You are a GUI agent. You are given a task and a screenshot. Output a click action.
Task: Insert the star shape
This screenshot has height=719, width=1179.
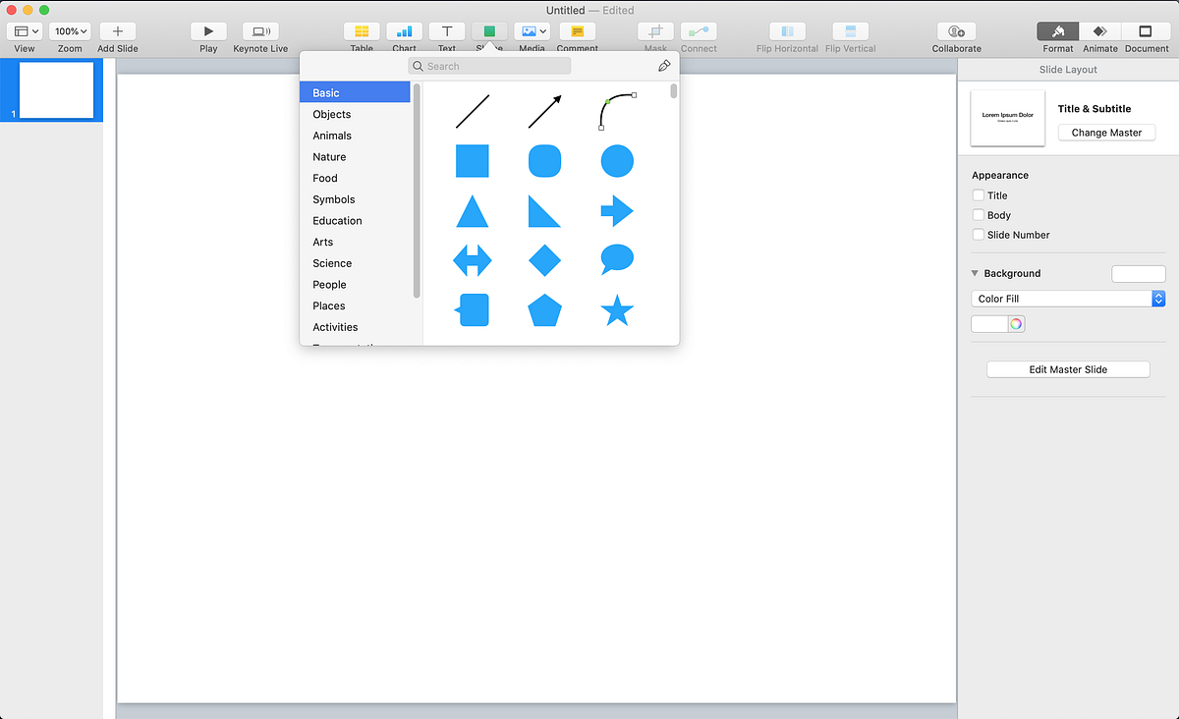click(617, 310)
